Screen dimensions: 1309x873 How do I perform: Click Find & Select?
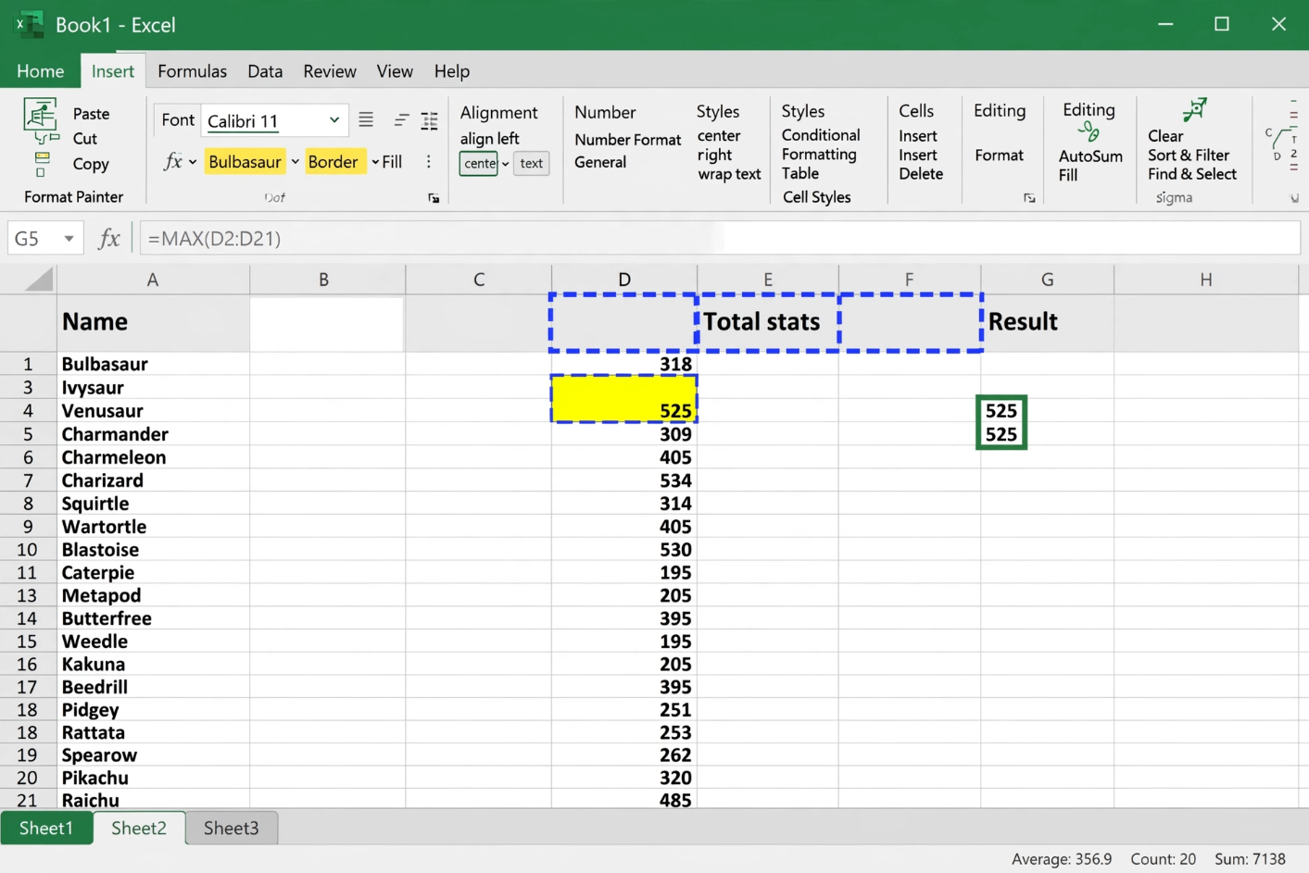(1192, 174)
